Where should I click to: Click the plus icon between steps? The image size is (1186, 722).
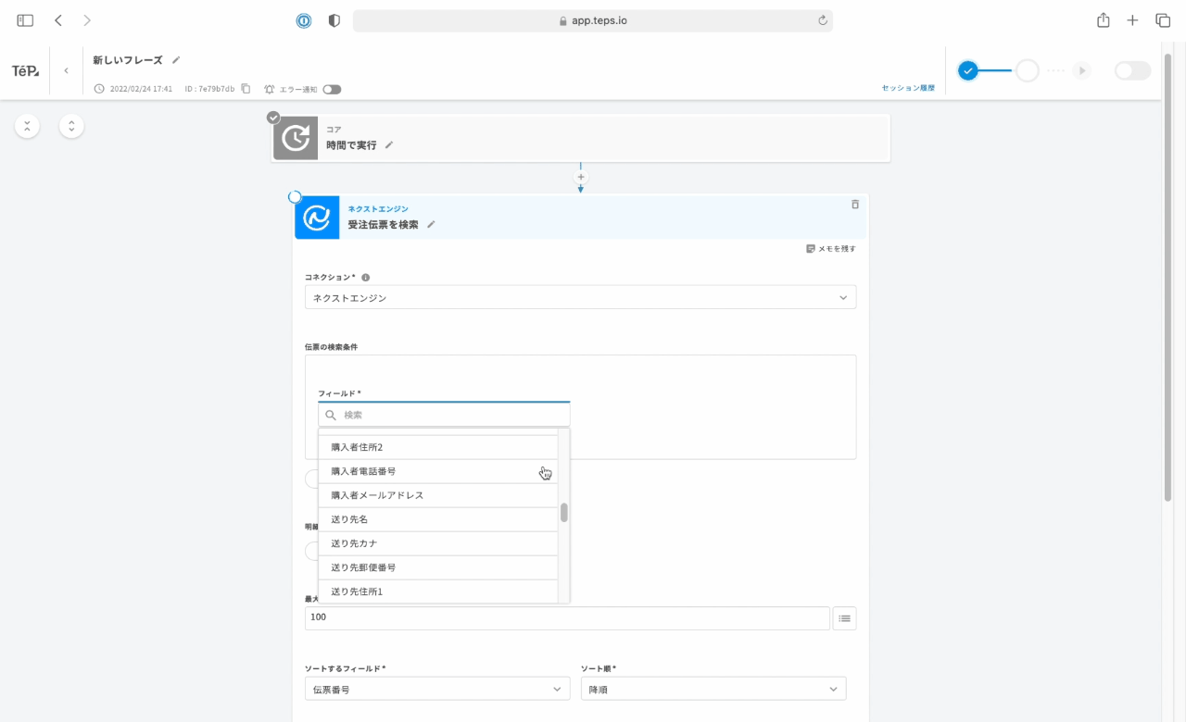tap(581, 177)
